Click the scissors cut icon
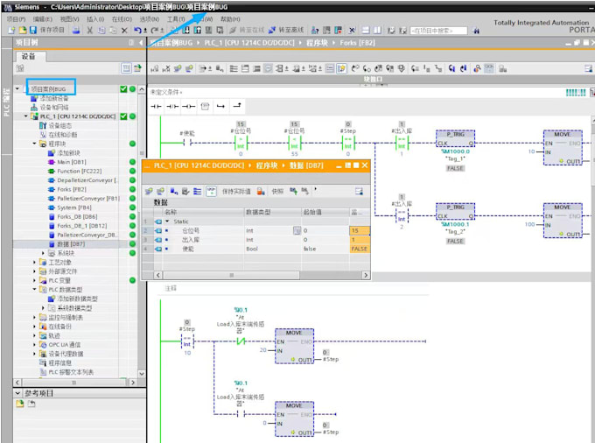Screen dimensions: 595x443 (90, 30)
